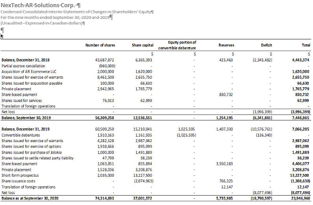This screenshot has width=313, height=205.
Task: Click the 1,407,330 reserves cell
Action: 224,129
